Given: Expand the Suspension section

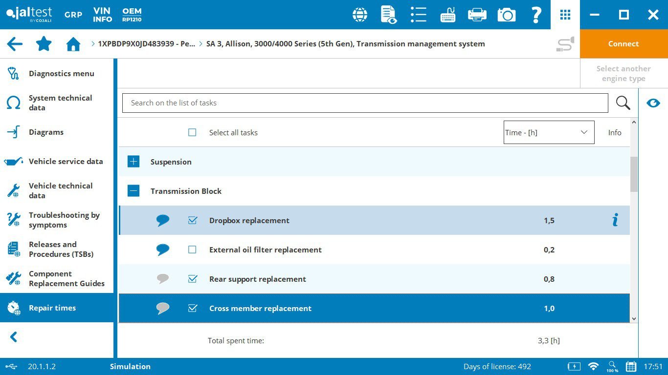Looking at the screenshot, I should [x=134, y=162].
